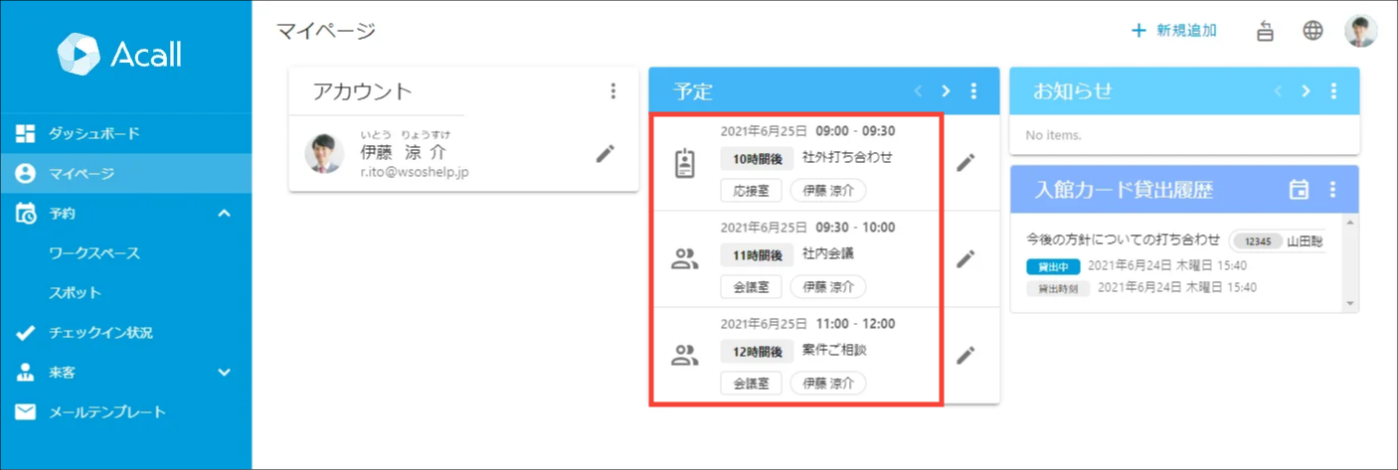This screenshot has height=470, width=1398.
Task: Click the チェックイン状況 checkmark icon
Action: coord(26,333)
